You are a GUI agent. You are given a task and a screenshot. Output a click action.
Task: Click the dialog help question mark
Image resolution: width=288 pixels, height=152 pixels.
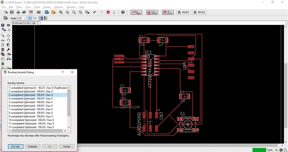pos(63,72)
